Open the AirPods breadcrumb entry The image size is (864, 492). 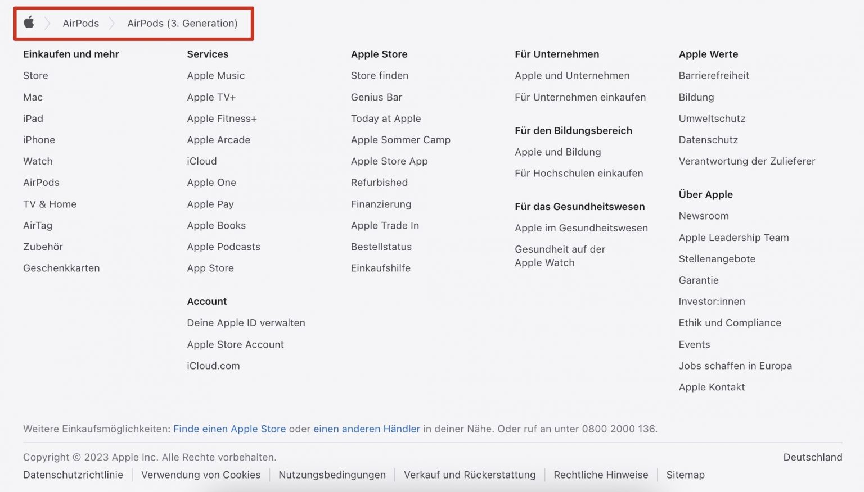[x=80, y=23]
